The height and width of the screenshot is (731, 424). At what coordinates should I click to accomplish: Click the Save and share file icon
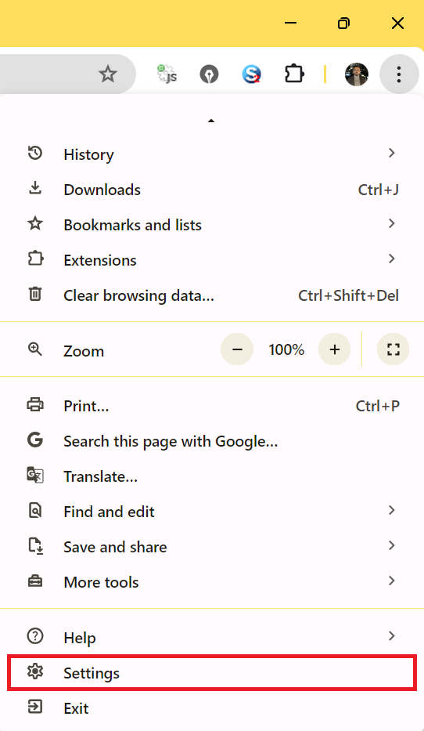tap(35, 546)
